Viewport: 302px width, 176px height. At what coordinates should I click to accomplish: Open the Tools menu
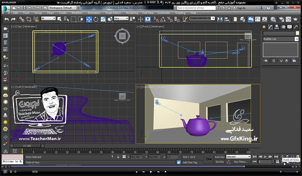pos(26,13)
